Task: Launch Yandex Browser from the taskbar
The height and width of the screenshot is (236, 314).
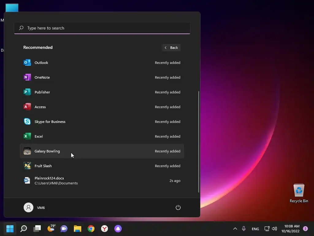Action: coord(105,229)
